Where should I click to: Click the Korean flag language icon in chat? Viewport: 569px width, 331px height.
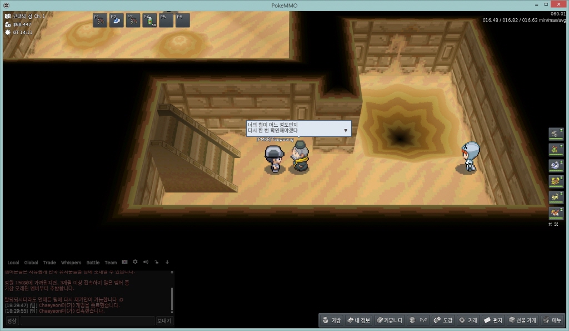click(124, 262)
